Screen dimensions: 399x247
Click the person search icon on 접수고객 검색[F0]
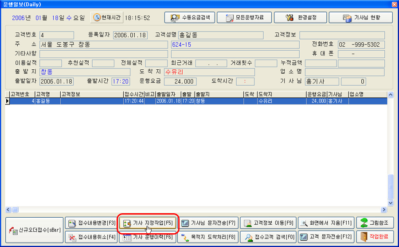coord(249,238)
